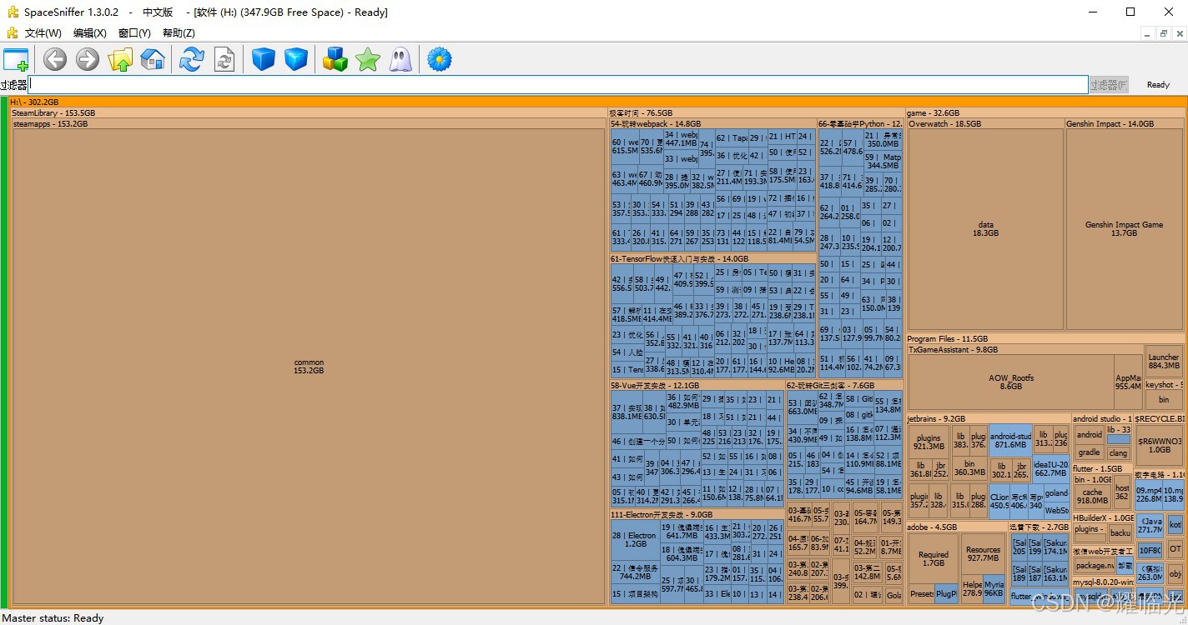Select the H:\ - 302.2GB root header
The width and height of the screenshot is (1188, 625).
597,102
